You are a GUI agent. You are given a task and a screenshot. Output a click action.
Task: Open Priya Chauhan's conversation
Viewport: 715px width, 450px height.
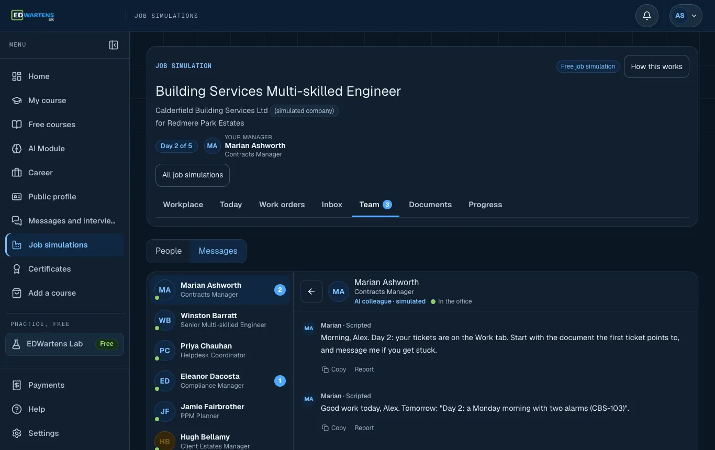(x=220, y=351)
